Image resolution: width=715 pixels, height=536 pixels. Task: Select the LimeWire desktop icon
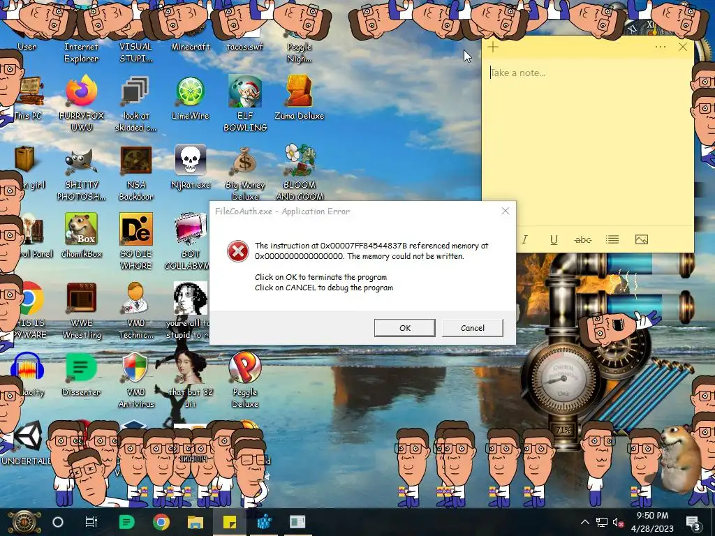point(190,98)
